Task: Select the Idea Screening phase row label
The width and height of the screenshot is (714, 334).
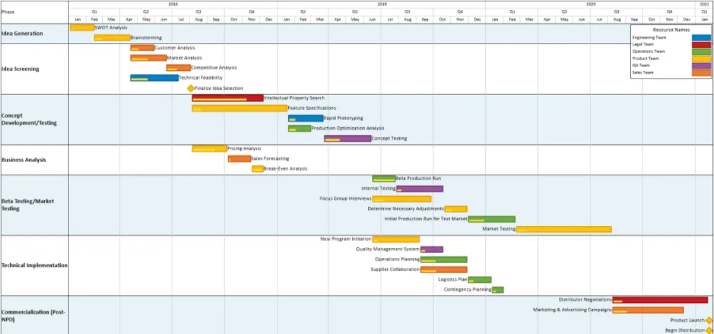Action: tap(20, 69)
